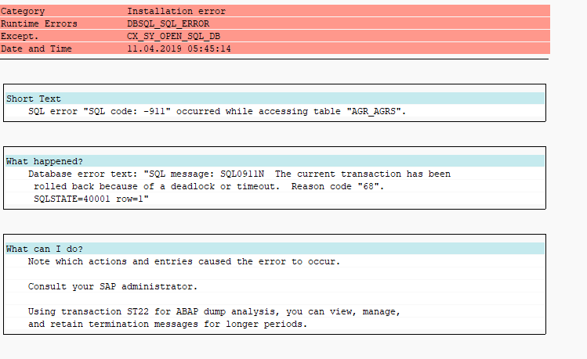Image resolution: width=587 pixels, height=359 pixels.
Task: Click the Runtime Errors row label
Action: [39, 23]
